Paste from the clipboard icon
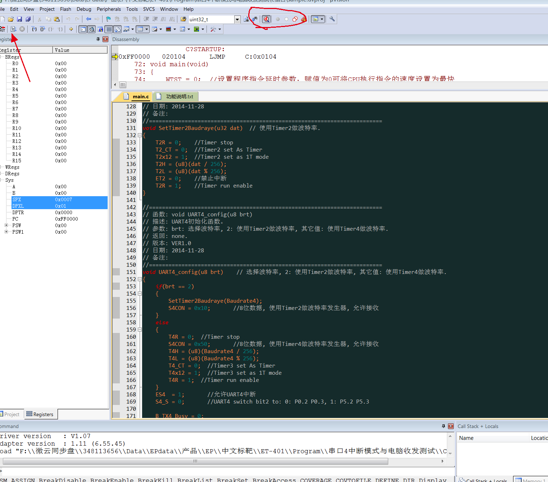548x482 pixels. click(56, 19)
